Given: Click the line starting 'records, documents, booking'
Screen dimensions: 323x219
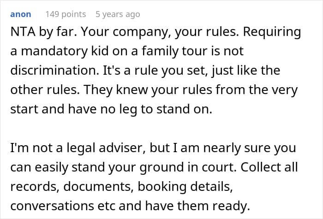Looking at the screenshot, I should coord(121,186).
